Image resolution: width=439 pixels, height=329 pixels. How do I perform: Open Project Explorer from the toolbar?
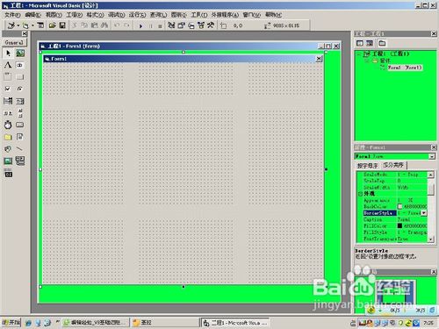click(x=171, y=25)
